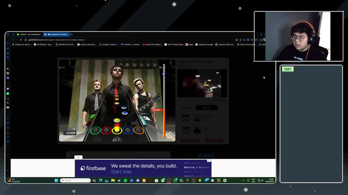Image resolution: width=348 pixels, height=195 pixels.
Task: Click the blue fret button in game
Action: pyautogui.click(x=128, y=131)
